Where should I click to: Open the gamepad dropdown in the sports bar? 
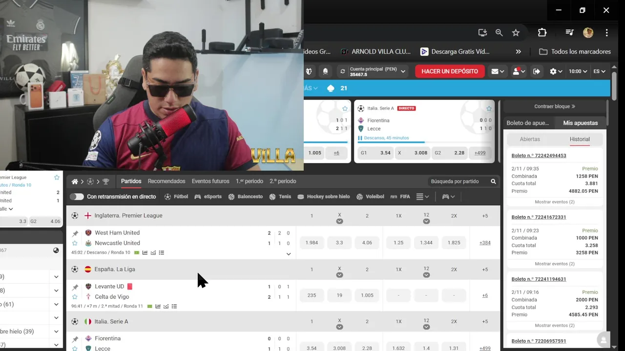pos(448,196)
